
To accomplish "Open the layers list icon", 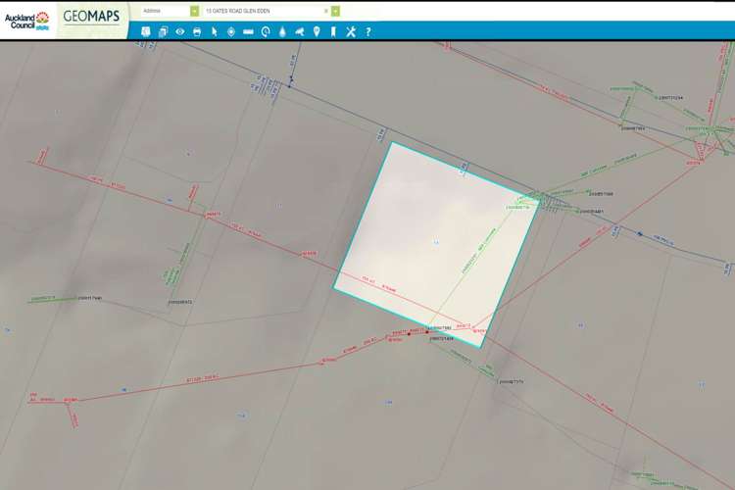I will coord(163,31).
